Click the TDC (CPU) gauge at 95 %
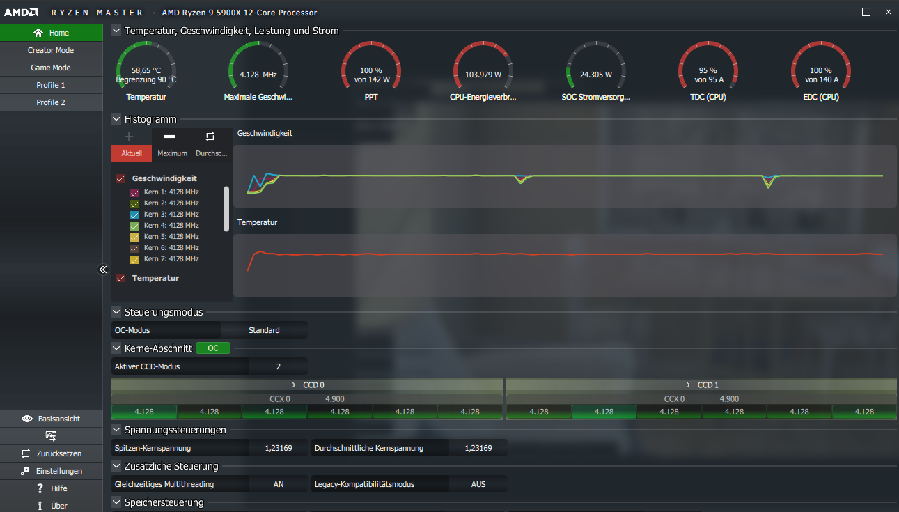Image resolution: width=899 pixels, height=512 pixels. (708, 65)
